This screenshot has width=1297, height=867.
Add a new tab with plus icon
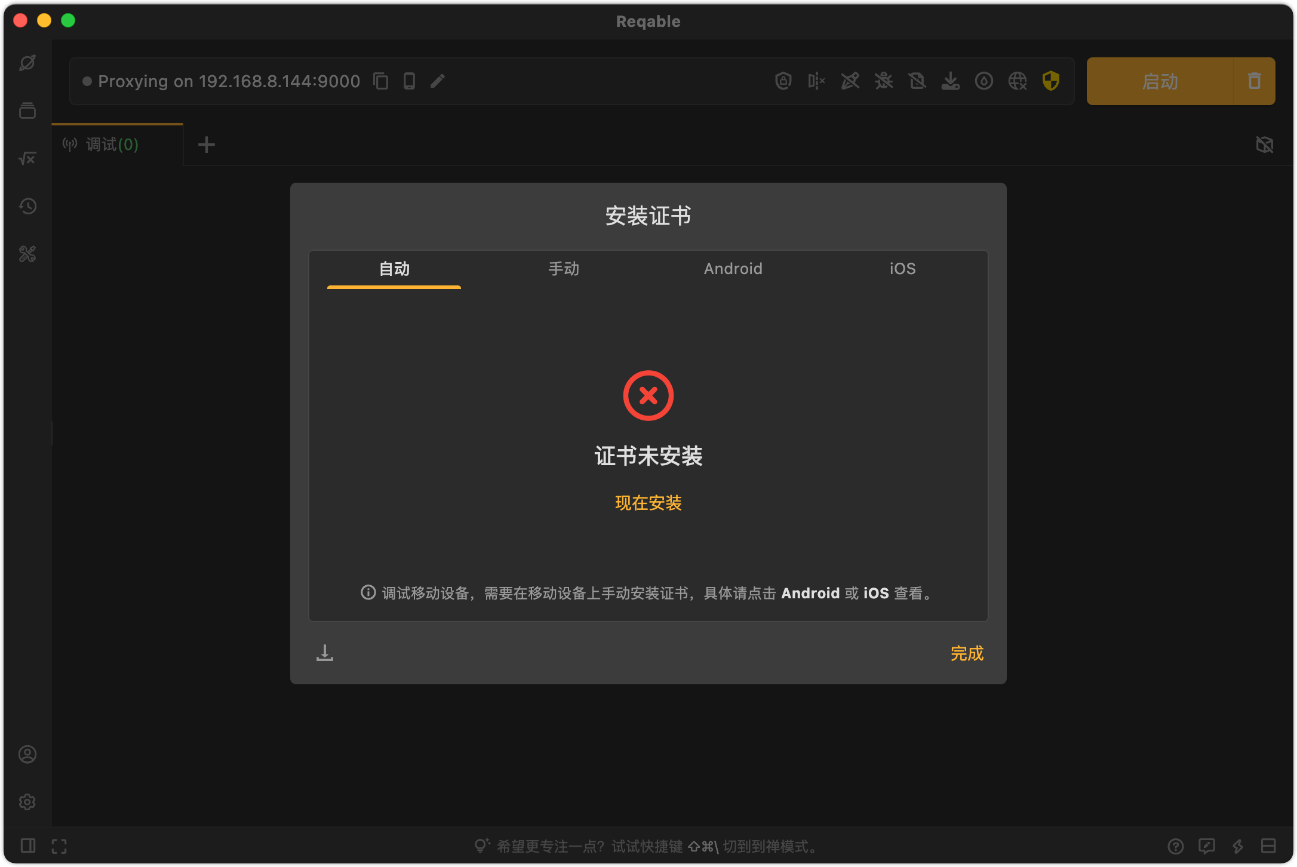click(206, 144)
